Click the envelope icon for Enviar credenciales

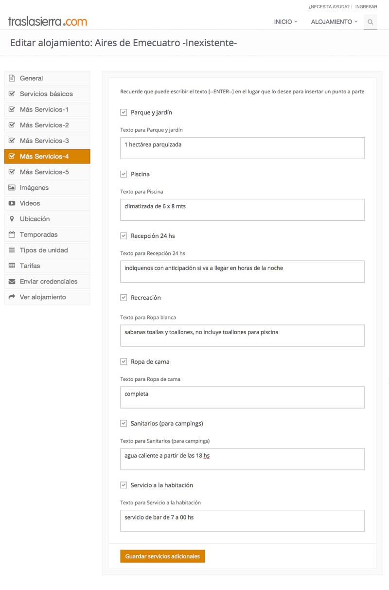click(12, 281)
